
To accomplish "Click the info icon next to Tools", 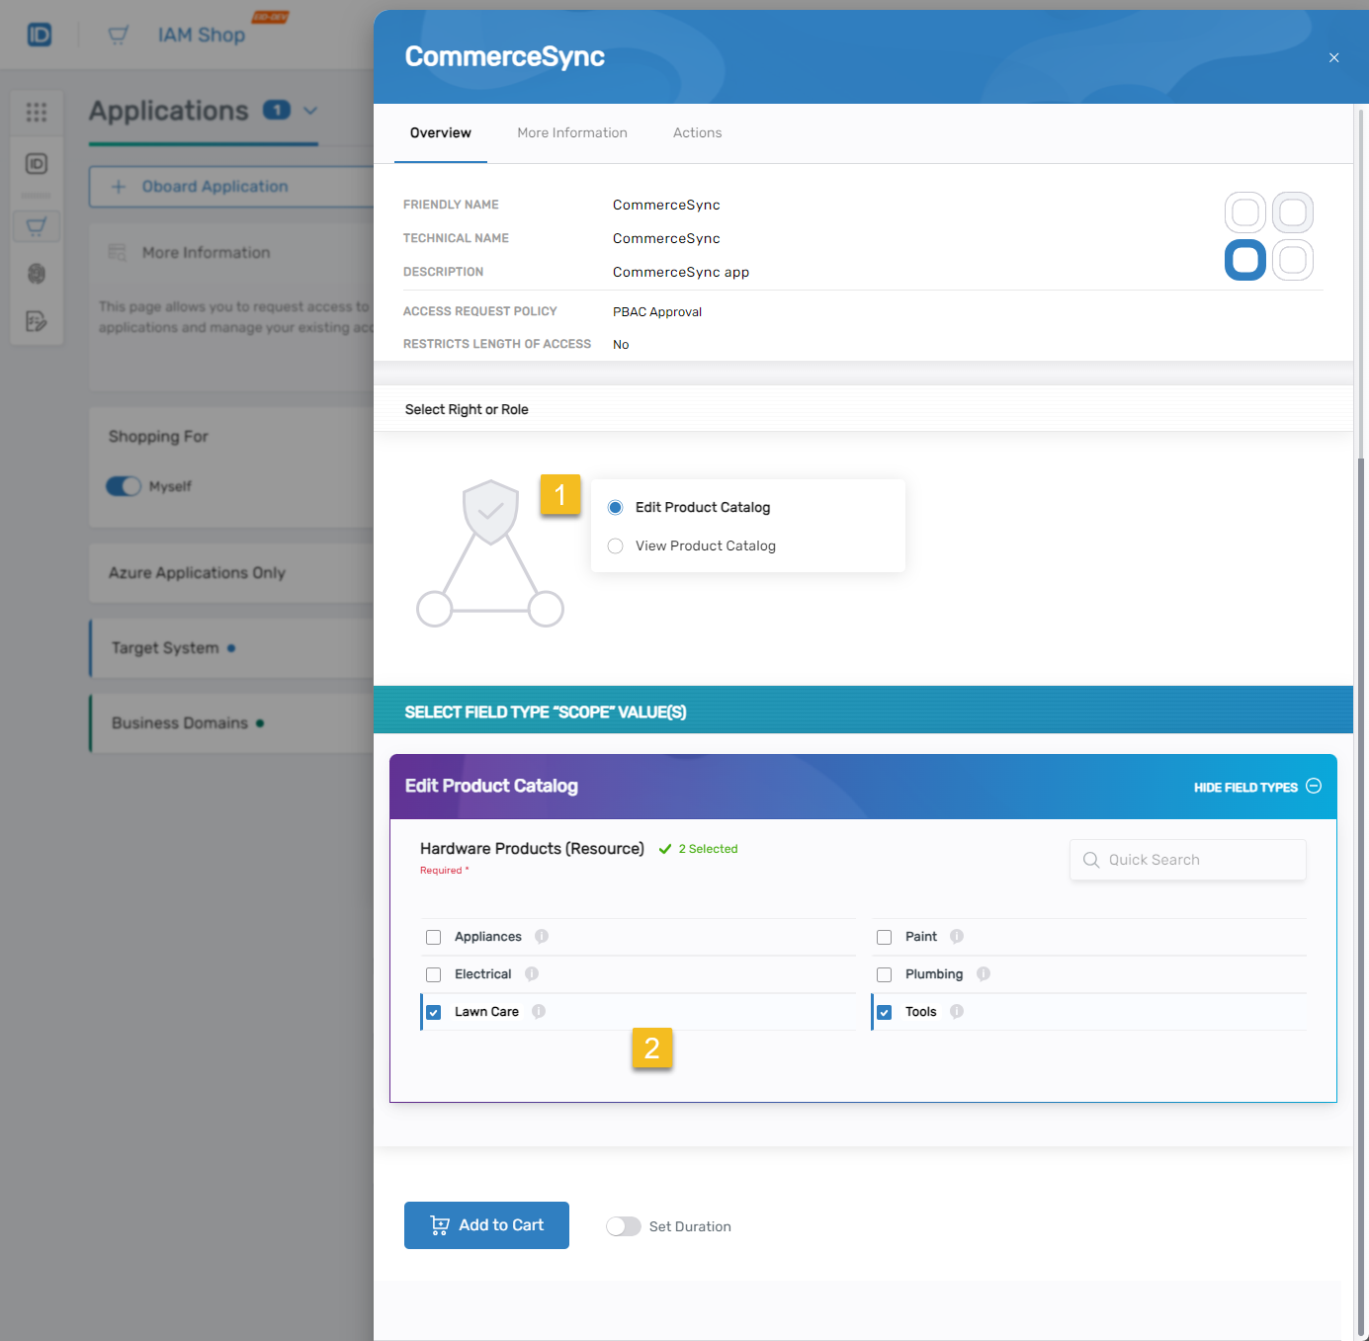I will (957, 1012).
